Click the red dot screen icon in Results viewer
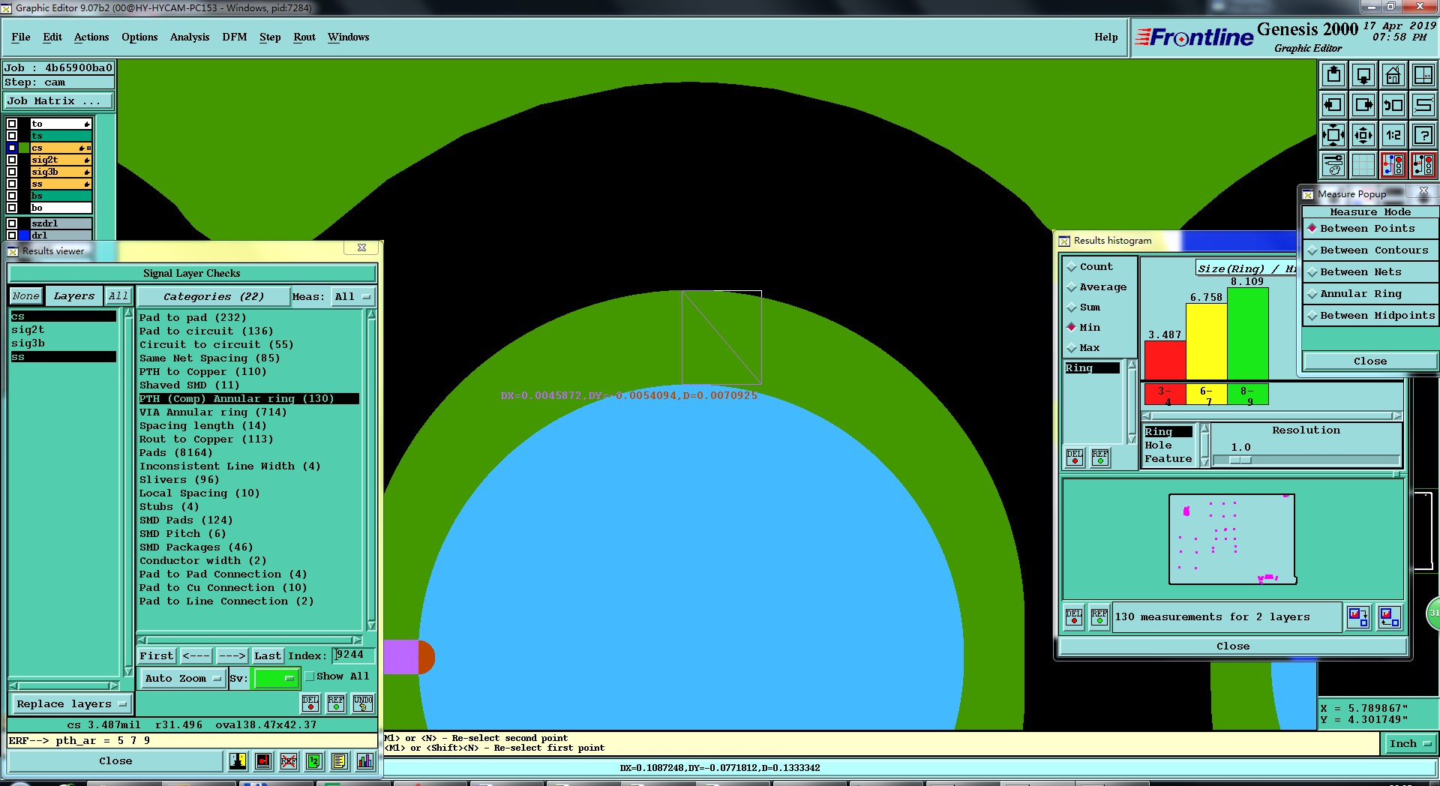The width and height of the screenshot is (1440, 786). coord(263,762)
